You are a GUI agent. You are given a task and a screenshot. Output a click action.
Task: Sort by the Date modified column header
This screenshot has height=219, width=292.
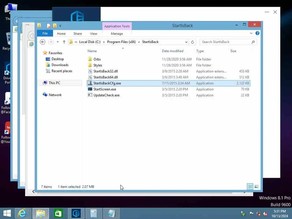click(173, 51)
